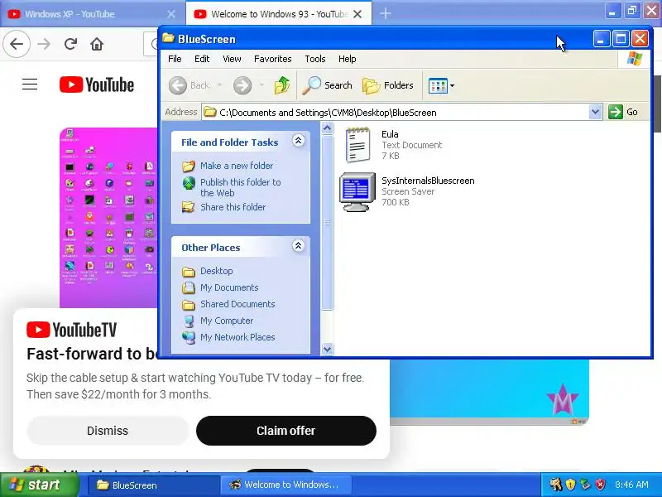Go to Desktop in Other Places

click(x=216, y=271)
